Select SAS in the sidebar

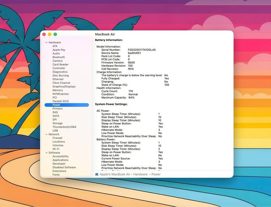tap(55, 112)
